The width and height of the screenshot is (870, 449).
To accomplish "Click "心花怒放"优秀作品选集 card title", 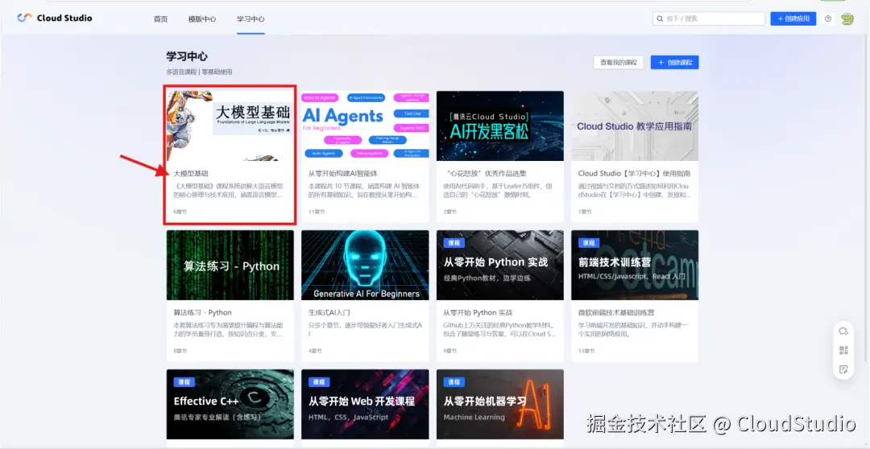I will 485,174.
